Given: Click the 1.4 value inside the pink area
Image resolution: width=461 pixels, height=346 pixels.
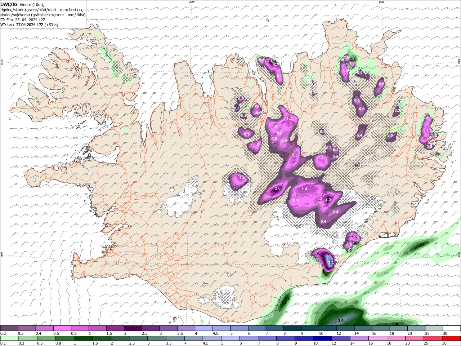Looking at the screenshot, I should tap(304, 189).
